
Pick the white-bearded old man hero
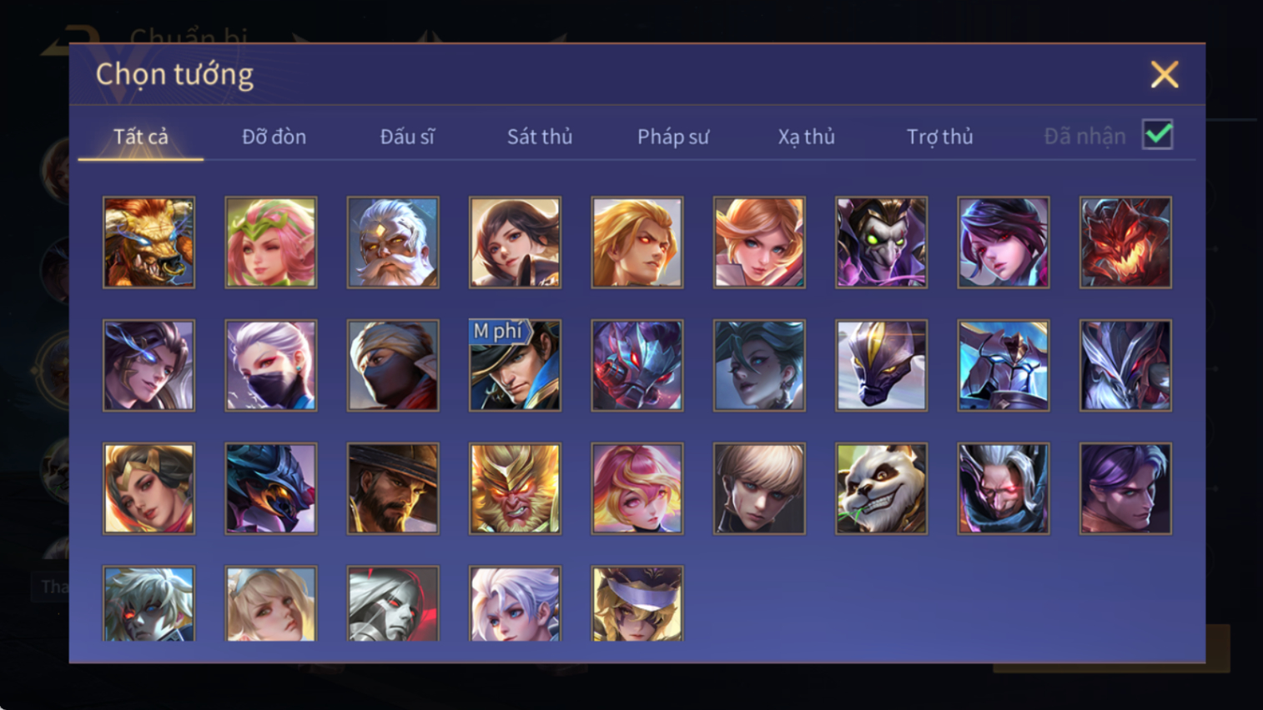[393, 242]
